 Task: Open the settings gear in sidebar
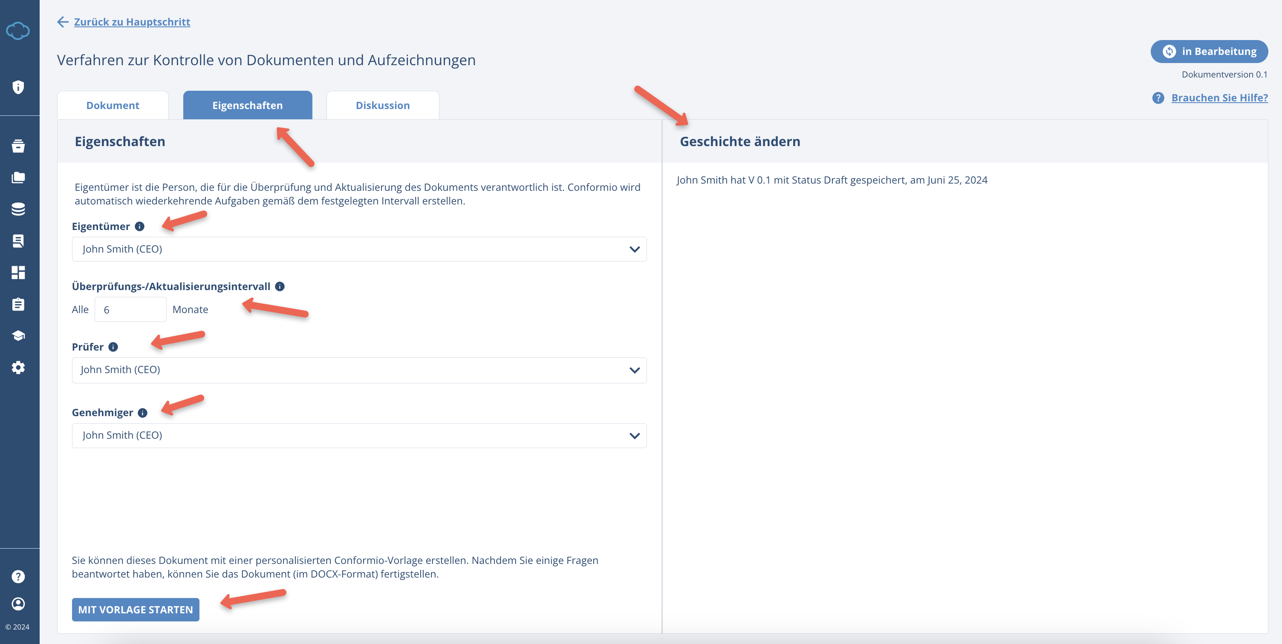pyautogui.click(x=18, y=368)
